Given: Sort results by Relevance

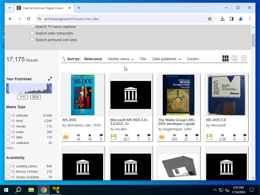Looking at the screenshot, I should (x=93, y=59).
